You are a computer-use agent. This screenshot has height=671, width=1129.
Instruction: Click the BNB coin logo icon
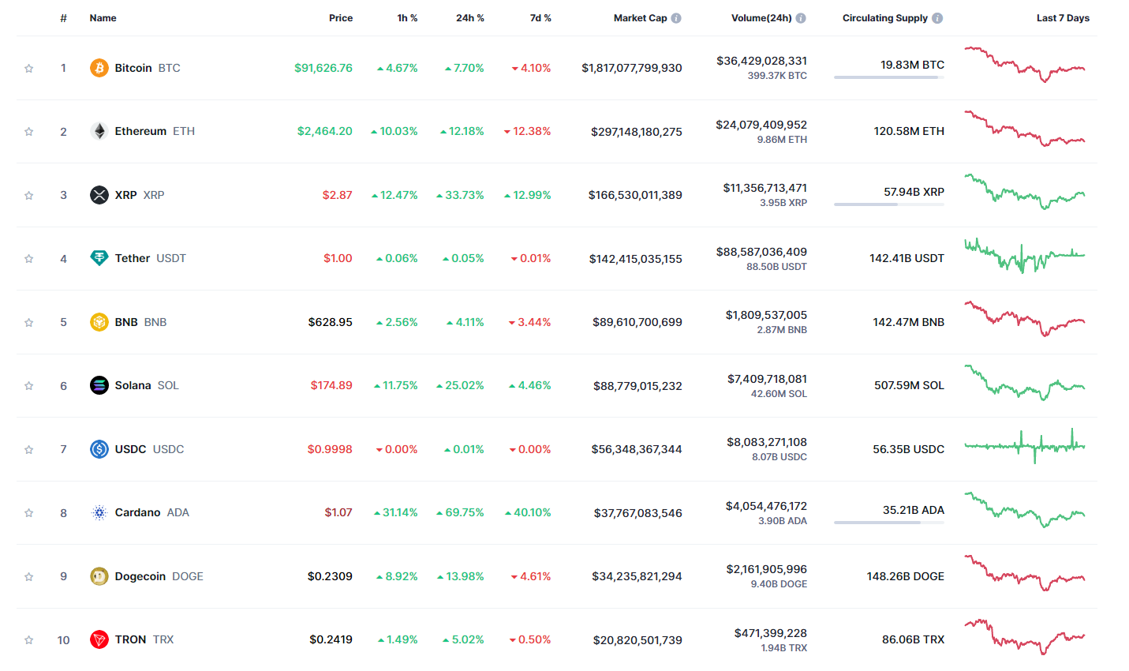click(x=99, y=322)
